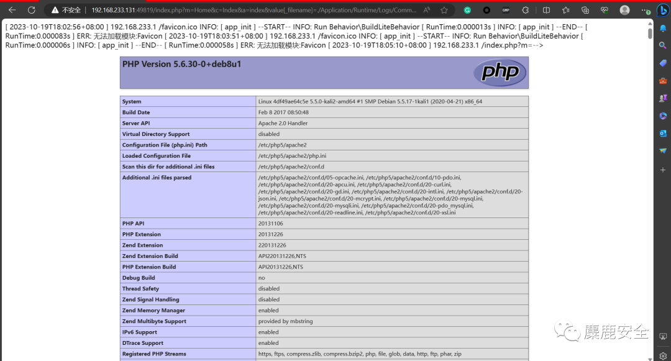Open the Extensions puzzle menu

tap(526, 10)
